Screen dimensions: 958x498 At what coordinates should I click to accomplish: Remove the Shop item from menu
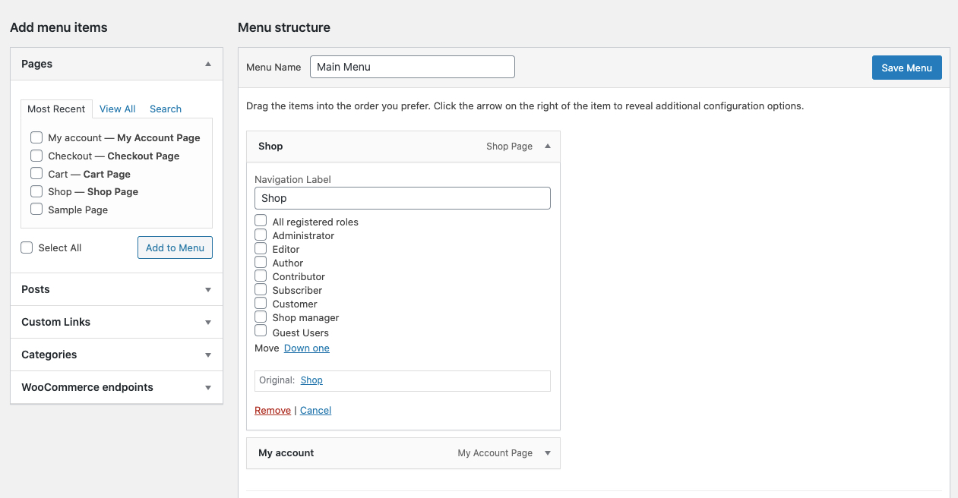click(272, 410)
